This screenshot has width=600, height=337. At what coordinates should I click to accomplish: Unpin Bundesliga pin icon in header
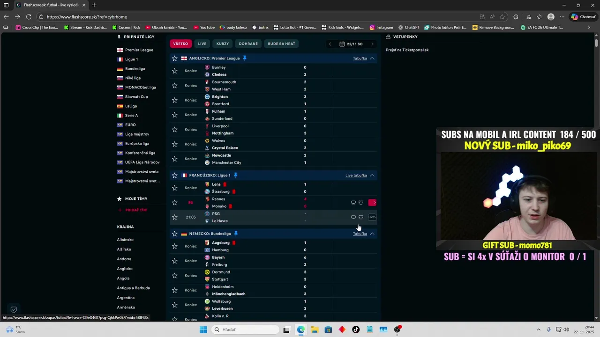click(236, 233)
